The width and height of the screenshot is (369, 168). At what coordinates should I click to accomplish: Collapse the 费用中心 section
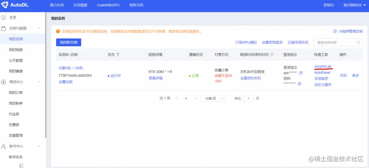39,82
